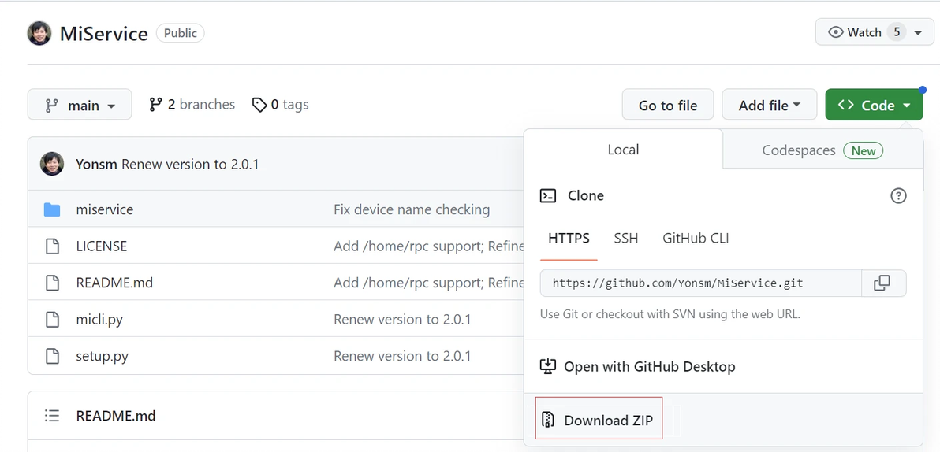The height and width of the screenshot is (452, 940).
Task: Click Download ZIP
Action: (x=599, y=421)
